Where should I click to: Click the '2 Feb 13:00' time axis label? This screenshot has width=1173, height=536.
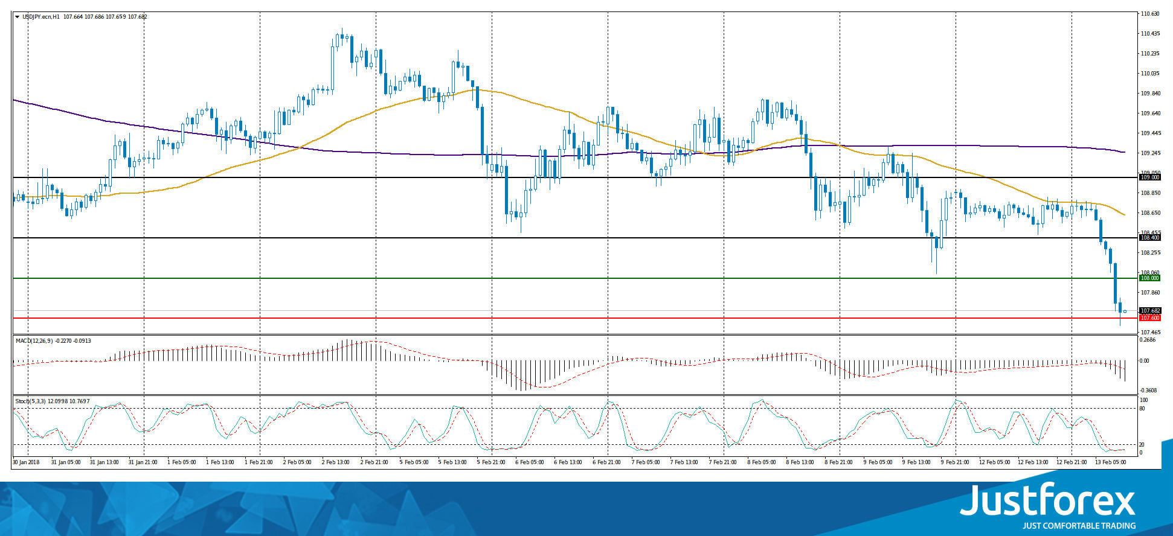336,462
